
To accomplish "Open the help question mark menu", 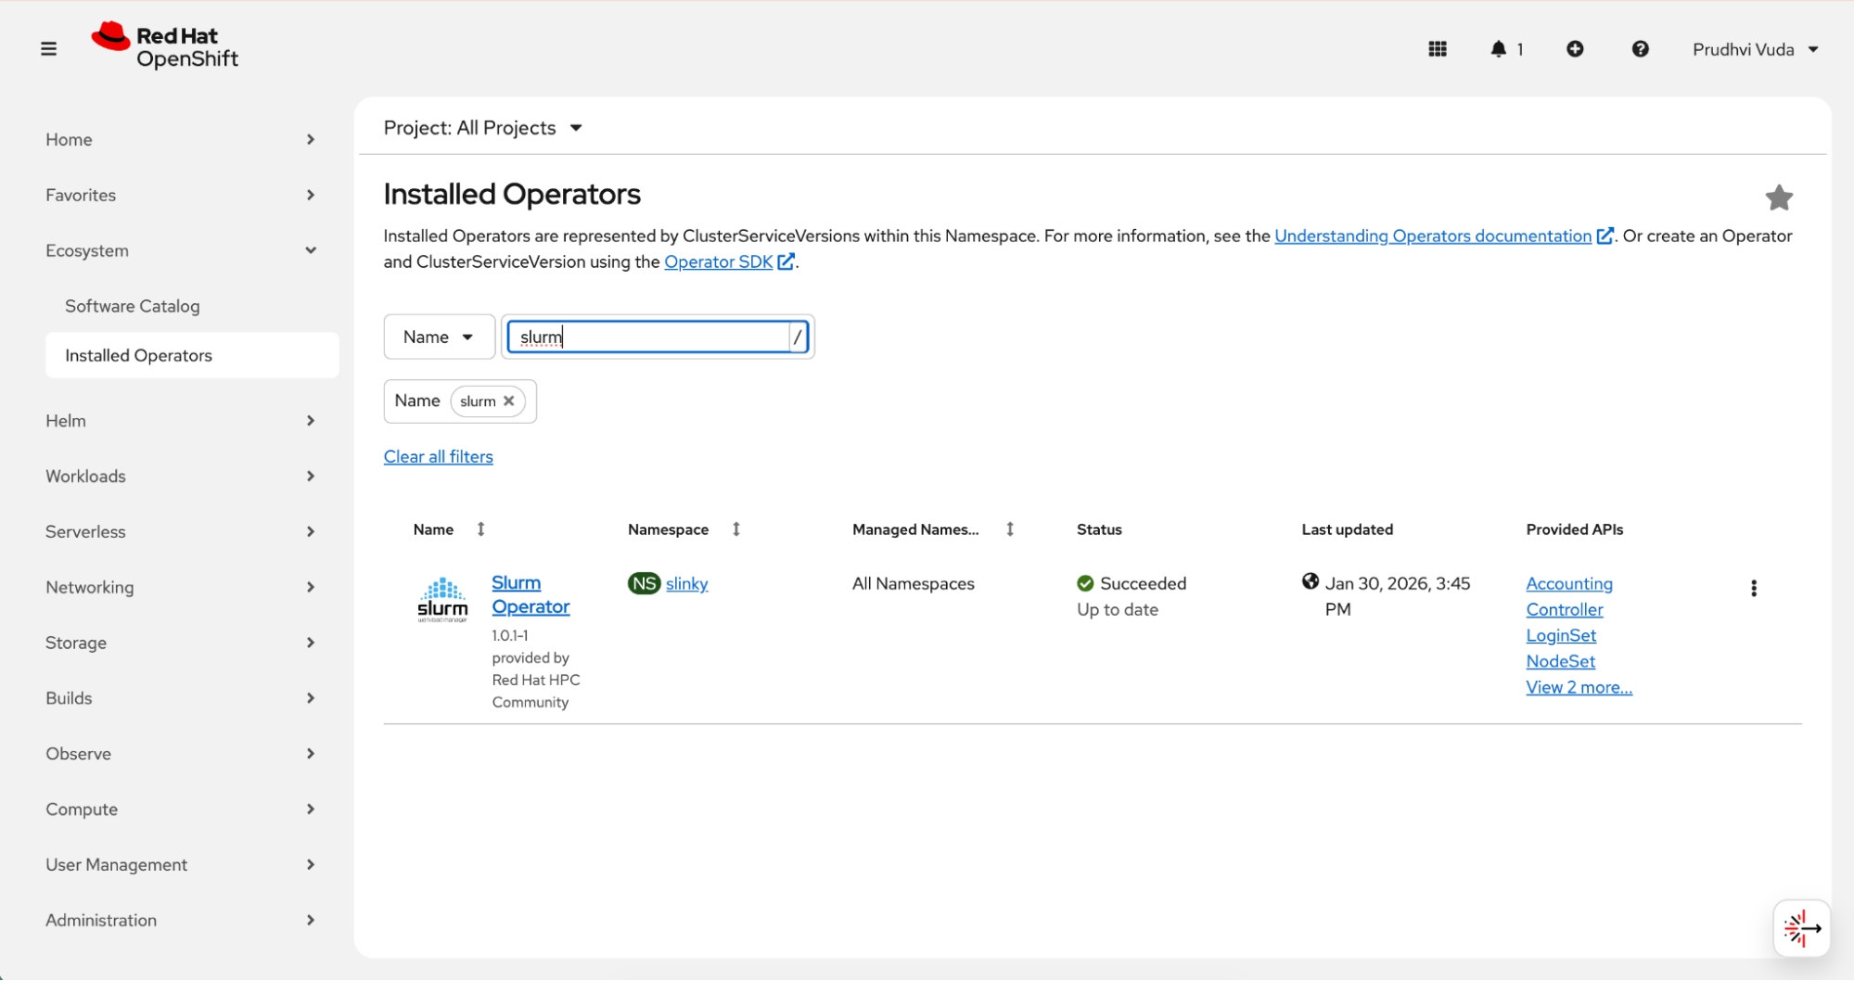I will [x=1639, y=49].
